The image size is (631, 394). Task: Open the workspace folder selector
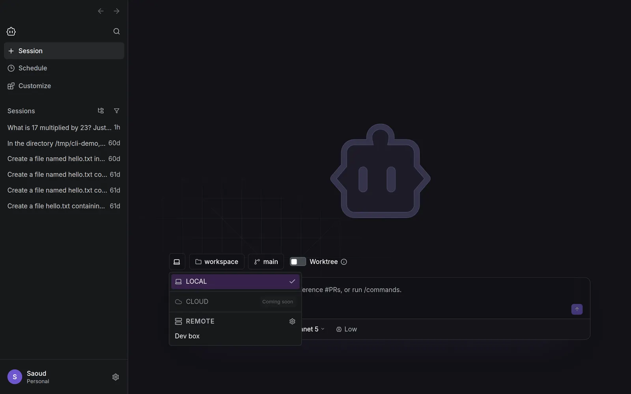click(217, 262)
